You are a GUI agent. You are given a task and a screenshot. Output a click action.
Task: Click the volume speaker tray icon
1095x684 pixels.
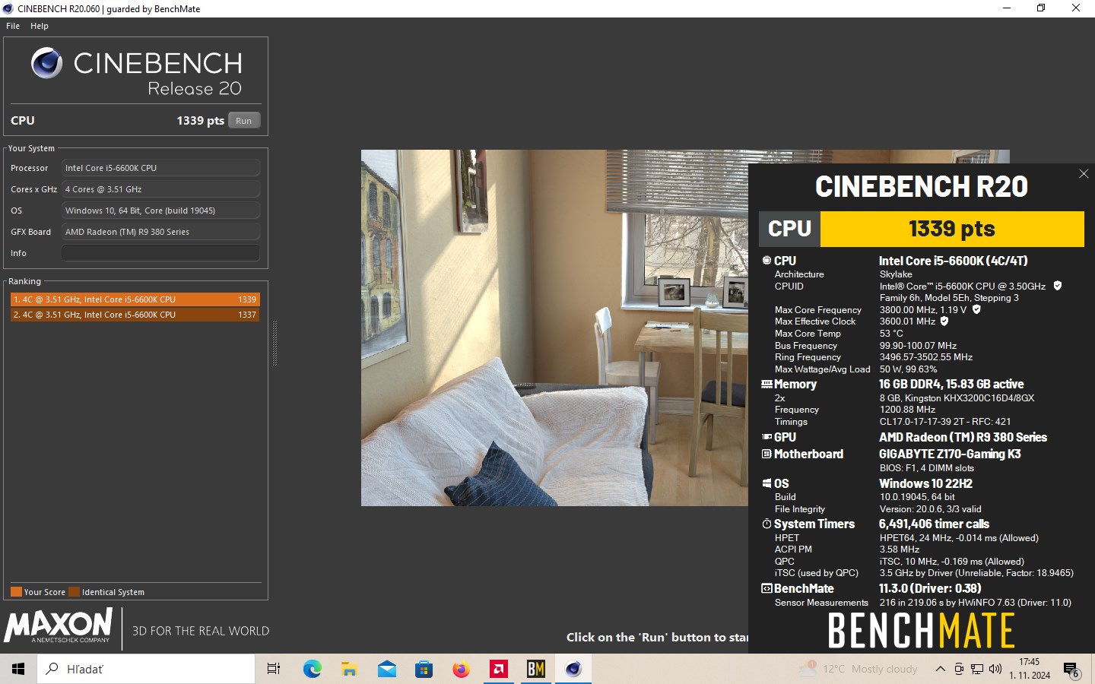point(995,669)
